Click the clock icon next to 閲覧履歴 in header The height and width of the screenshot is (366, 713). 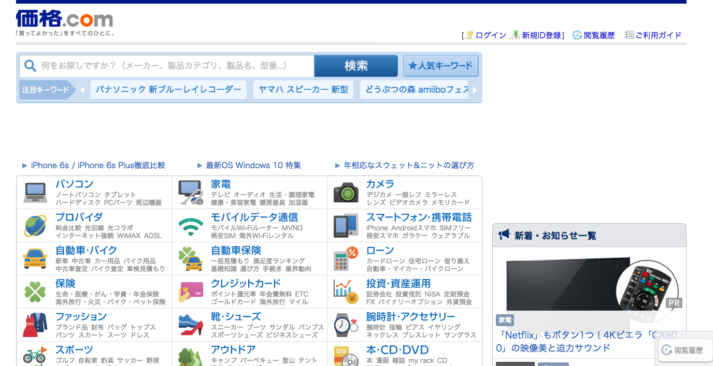tap(577, 35)
